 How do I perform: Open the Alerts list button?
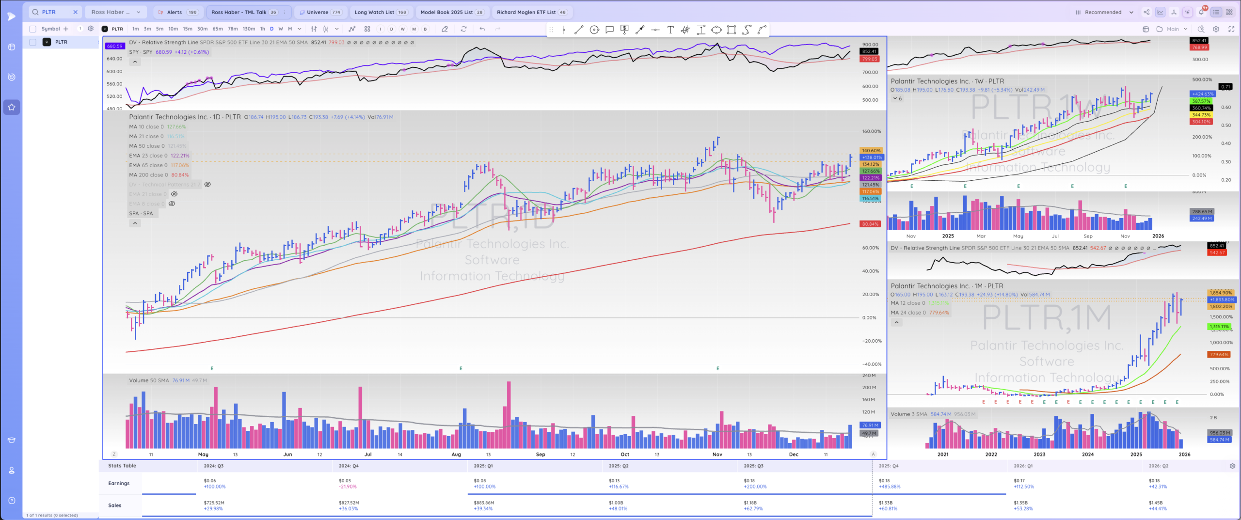click(x=178, y=12)
